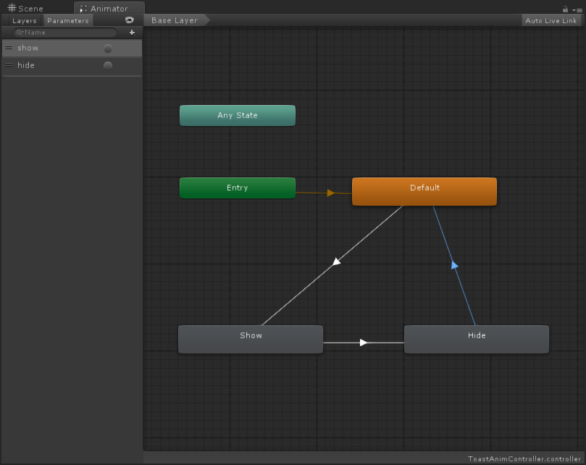The image size is (586, 465).
Task: Select the Entry to Default transition arrow
Action: (330, 193)
